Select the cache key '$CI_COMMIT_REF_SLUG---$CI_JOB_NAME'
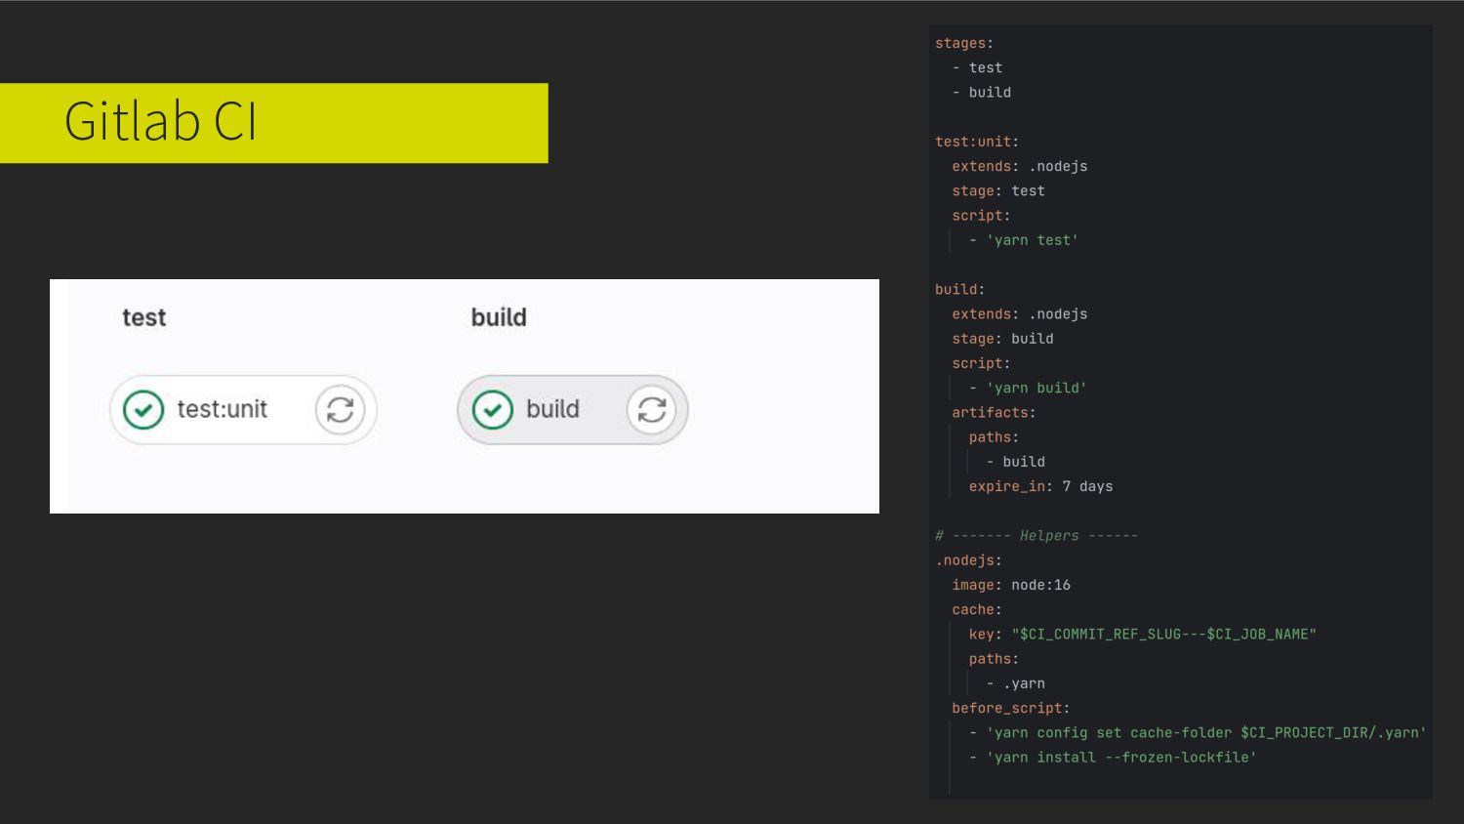The width and height of the screenshot is (1464, 824). pyautogui.click(x=1163, y=635)
